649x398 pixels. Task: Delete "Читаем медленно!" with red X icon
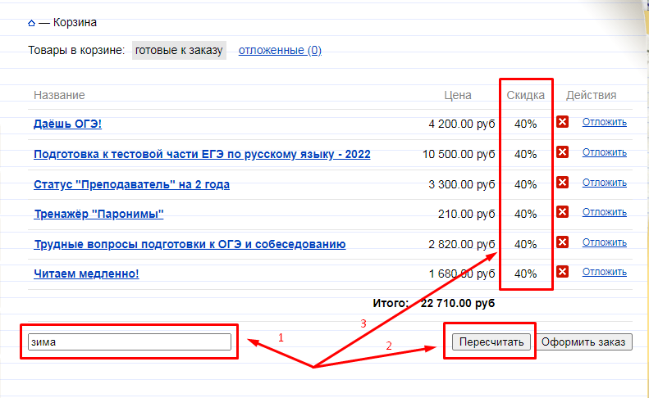(x=562, y=272)
